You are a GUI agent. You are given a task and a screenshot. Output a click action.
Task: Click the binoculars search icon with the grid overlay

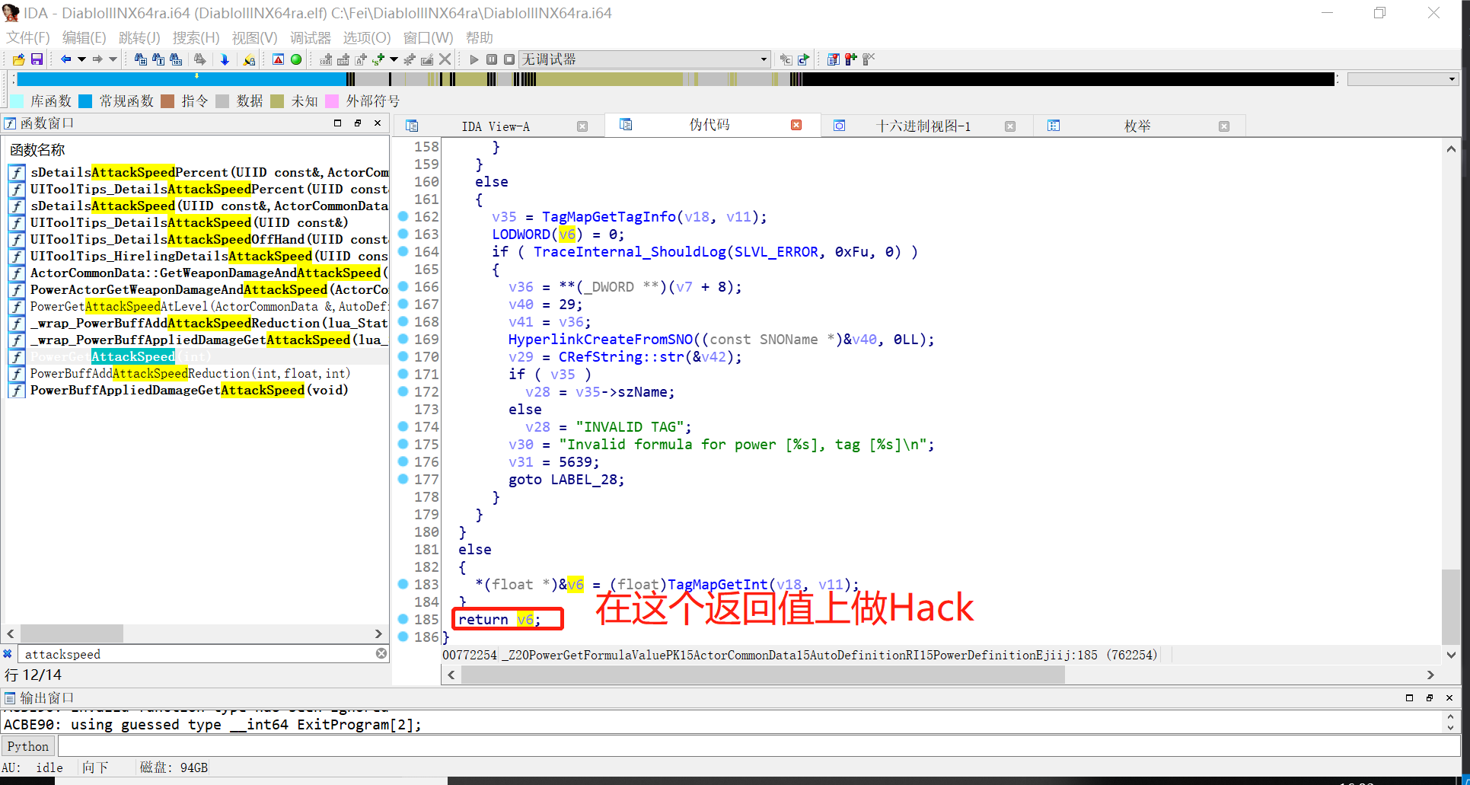[140, 59]
